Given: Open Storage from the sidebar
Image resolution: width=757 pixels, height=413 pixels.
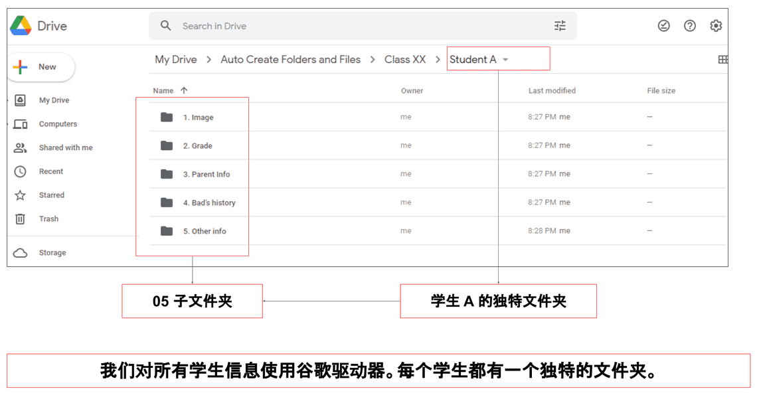Looking at the screenshot, I should click(x=52, y=253).
